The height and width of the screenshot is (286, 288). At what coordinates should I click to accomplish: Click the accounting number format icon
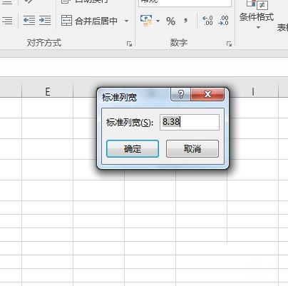pyautogui.click(x=146, y=21)
